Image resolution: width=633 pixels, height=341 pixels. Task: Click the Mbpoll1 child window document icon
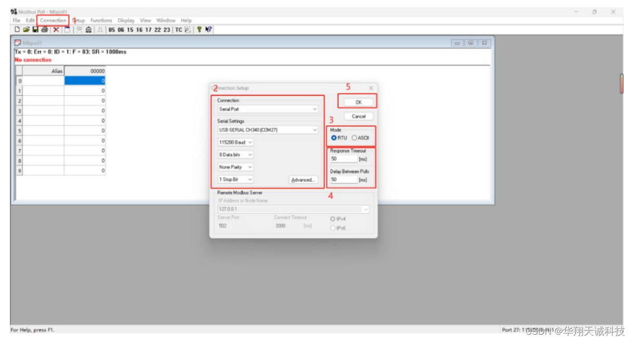pyautogui.click(x=17, y=43)
